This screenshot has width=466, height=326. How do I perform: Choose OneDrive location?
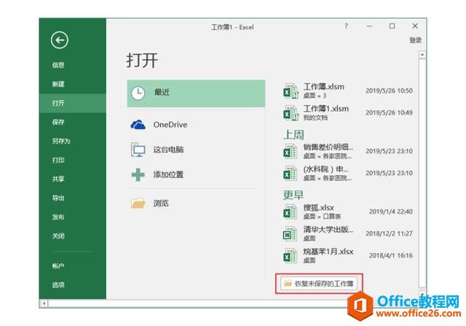click(170, 125)
